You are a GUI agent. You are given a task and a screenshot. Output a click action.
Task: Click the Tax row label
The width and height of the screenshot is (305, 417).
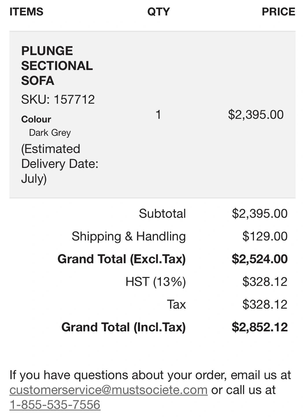[176, 304]
